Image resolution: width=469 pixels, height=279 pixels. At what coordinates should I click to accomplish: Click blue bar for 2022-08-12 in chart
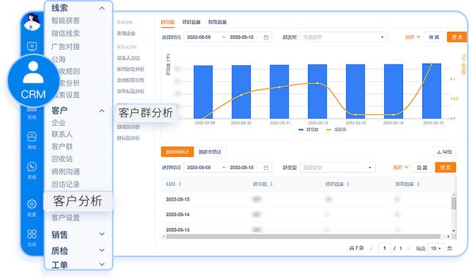tap(317, 92)
